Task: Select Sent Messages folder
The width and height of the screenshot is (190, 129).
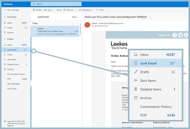Action: tap(16, 84)
